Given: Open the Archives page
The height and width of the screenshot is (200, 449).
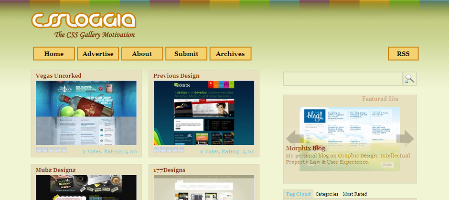Looking at the screenshot, I should click(230, 54).
